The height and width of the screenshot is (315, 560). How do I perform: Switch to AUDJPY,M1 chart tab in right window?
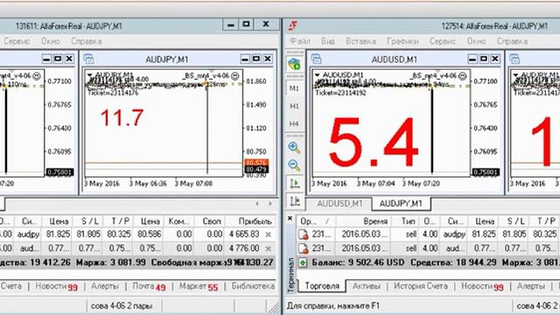click(401, 204)
